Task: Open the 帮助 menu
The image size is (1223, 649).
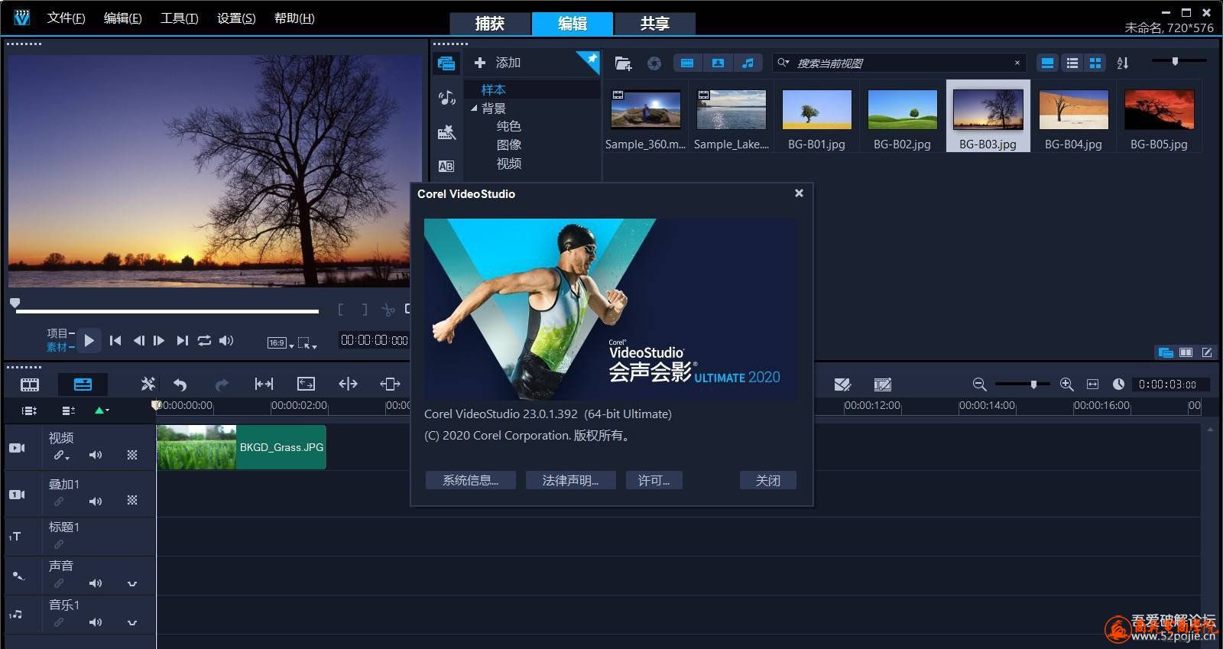Action: tap(294, 18)
